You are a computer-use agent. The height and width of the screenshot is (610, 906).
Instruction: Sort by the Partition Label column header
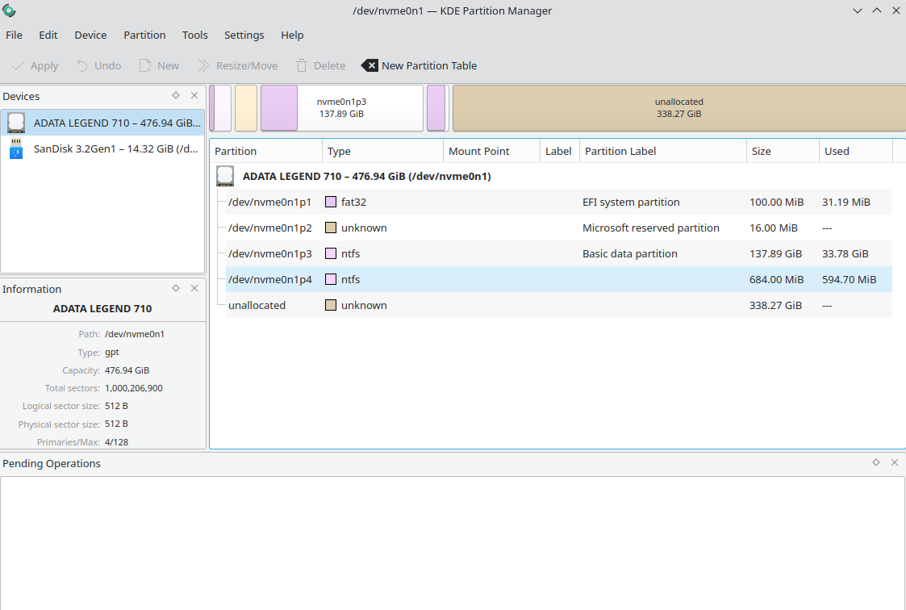[x=662, y=152]
